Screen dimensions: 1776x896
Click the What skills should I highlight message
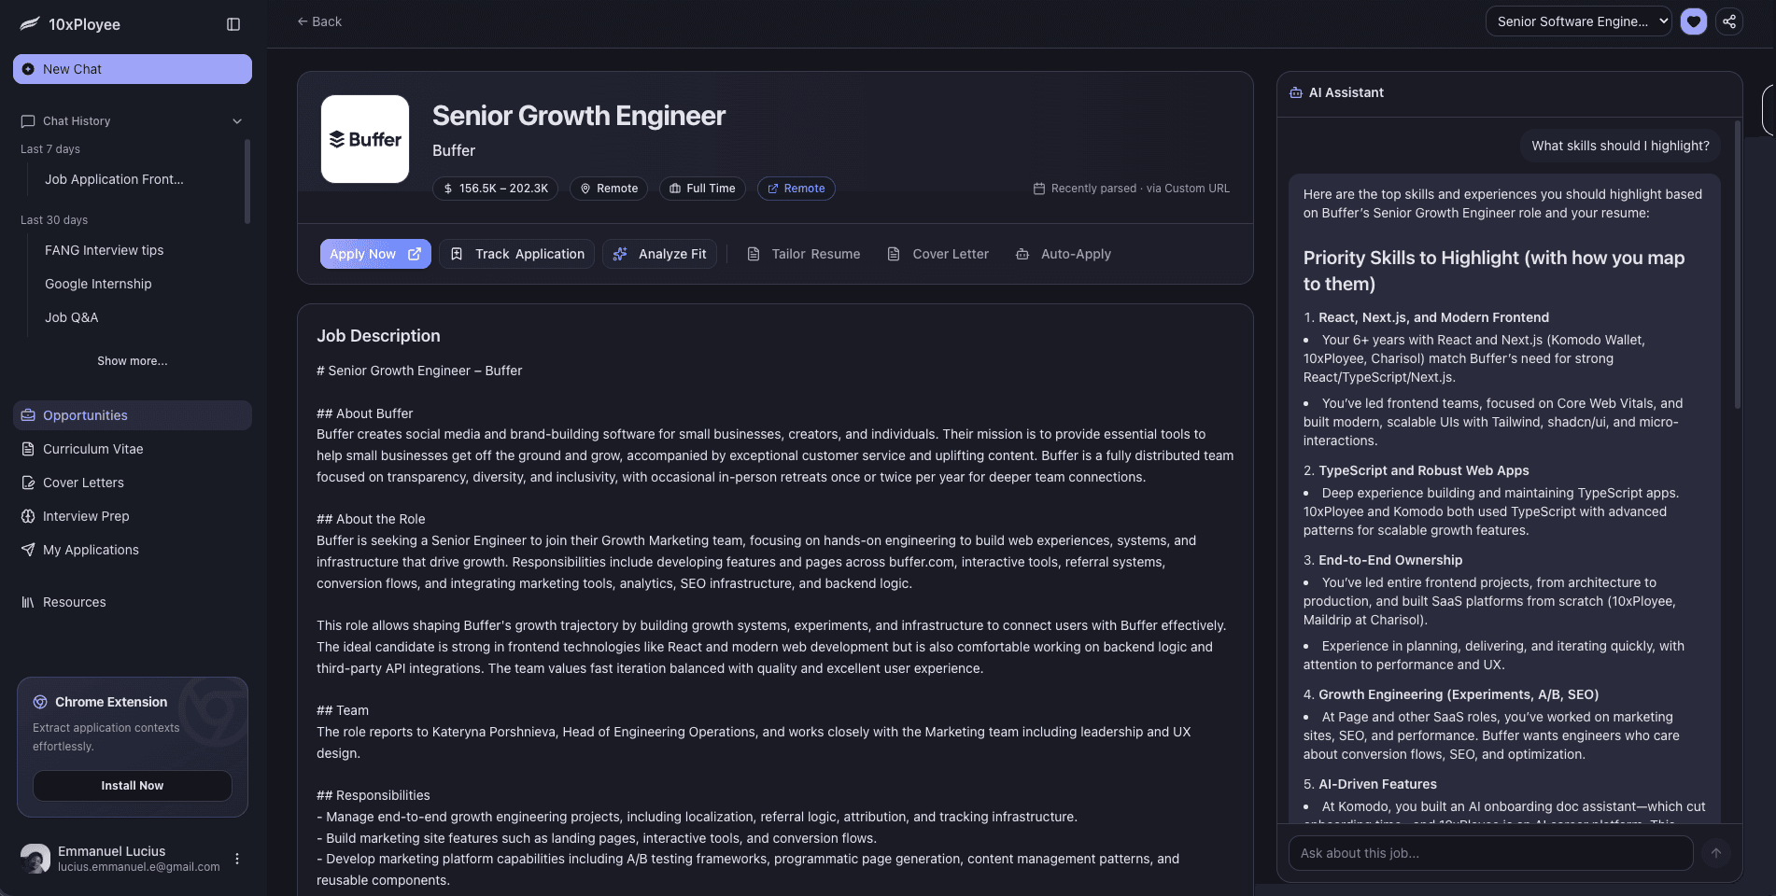pos(1620,146)
